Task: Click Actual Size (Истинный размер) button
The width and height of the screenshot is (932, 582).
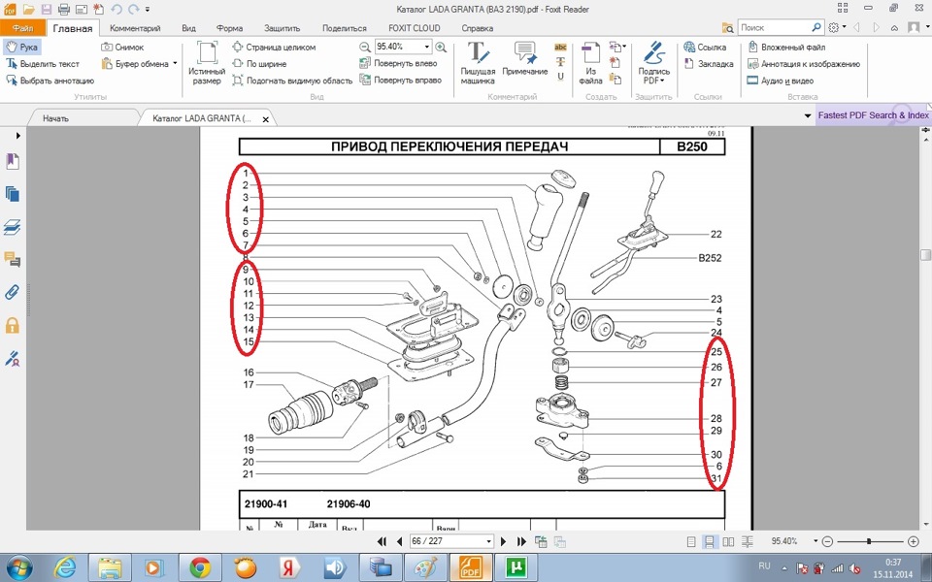Action: coord(206,62)
